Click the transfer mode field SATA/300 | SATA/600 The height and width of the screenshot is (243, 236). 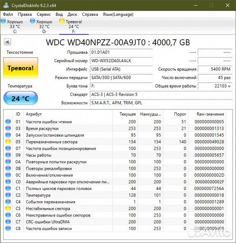[x=121, y=77]
